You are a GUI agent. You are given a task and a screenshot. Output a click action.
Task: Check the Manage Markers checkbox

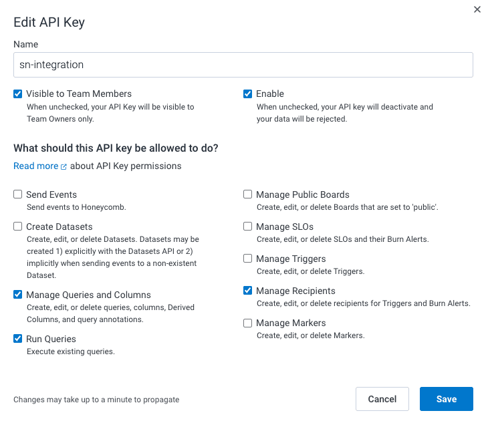pyautogui.click(x=248, y=323)
